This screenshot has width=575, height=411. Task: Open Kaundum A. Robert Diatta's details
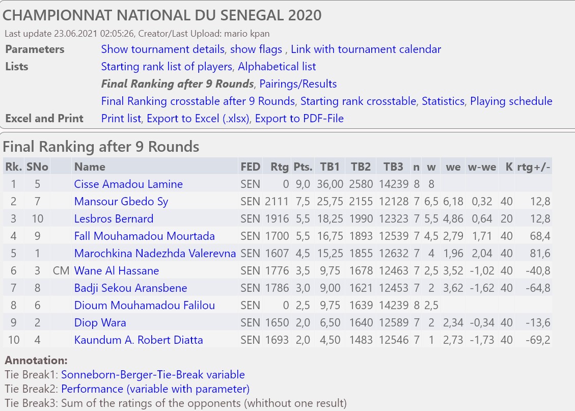coord(138,340)
